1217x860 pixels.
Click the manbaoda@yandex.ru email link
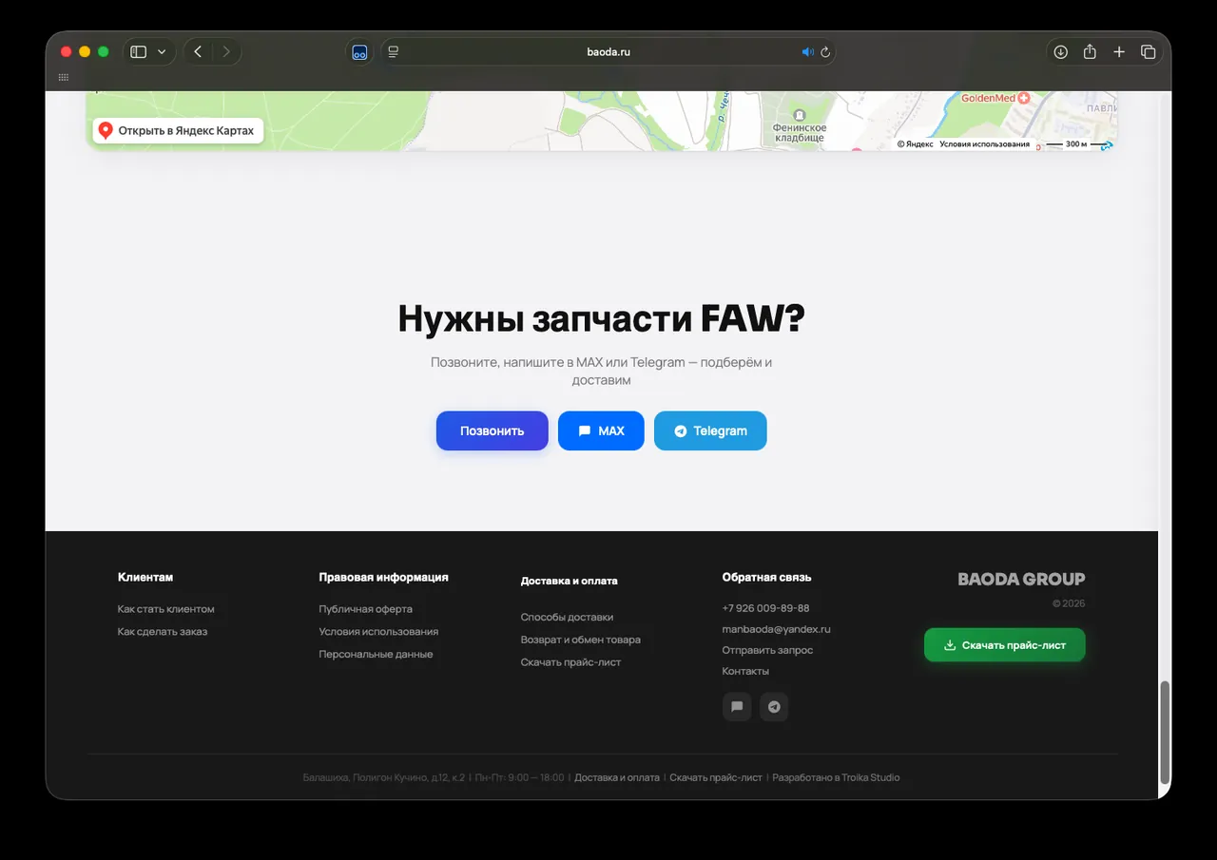click(777, 629)
